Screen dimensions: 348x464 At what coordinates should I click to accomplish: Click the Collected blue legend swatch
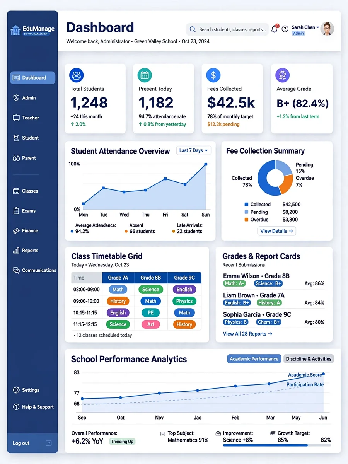(x=246, y=205)
